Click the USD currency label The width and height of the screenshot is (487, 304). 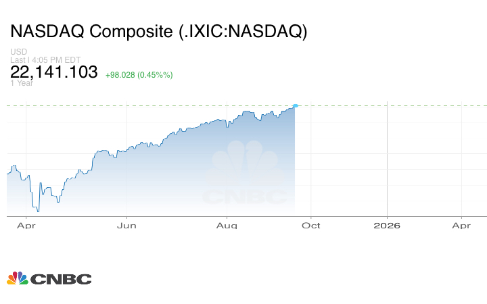point(18,52)
